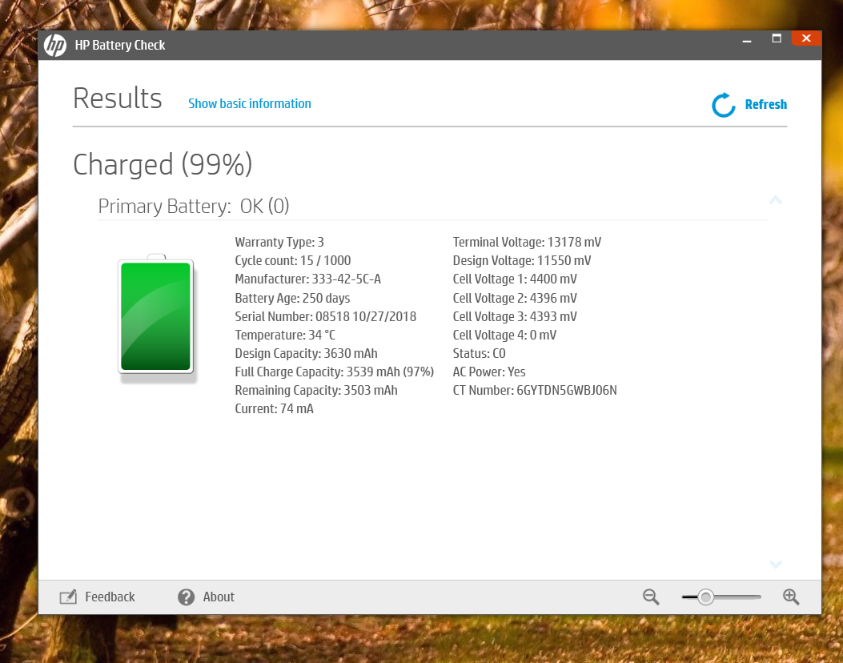Click the zoom slider handle

coord(705,597)
